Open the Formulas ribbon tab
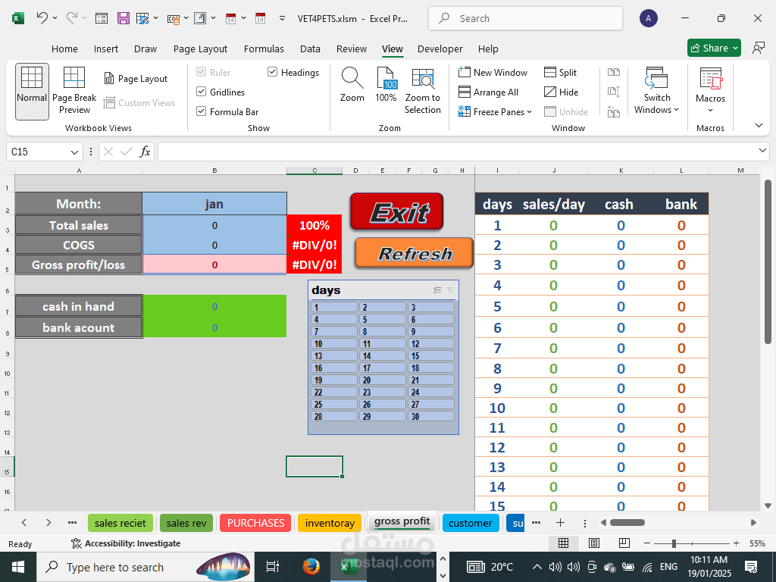The height and width of the screenshot is (582, 776). pos(264,48)
